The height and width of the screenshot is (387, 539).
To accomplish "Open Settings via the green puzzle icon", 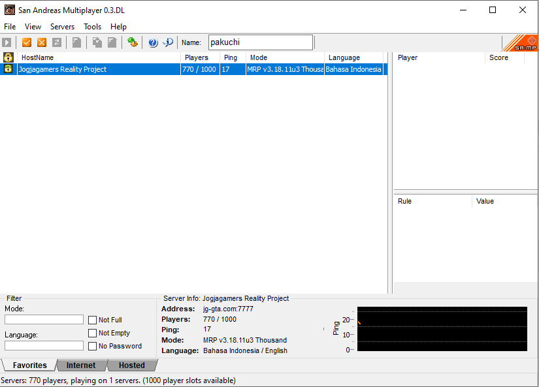I will [133, 42].
